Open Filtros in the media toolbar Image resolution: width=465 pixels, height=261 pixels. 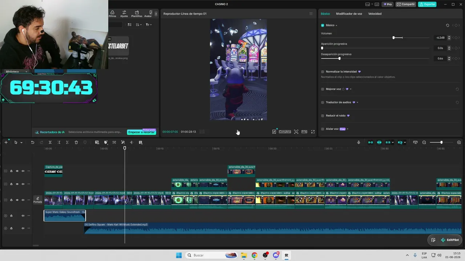[112, 14]
